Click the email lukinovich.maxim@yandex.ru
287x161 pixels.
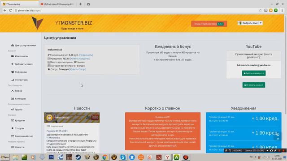click(254, 65)
